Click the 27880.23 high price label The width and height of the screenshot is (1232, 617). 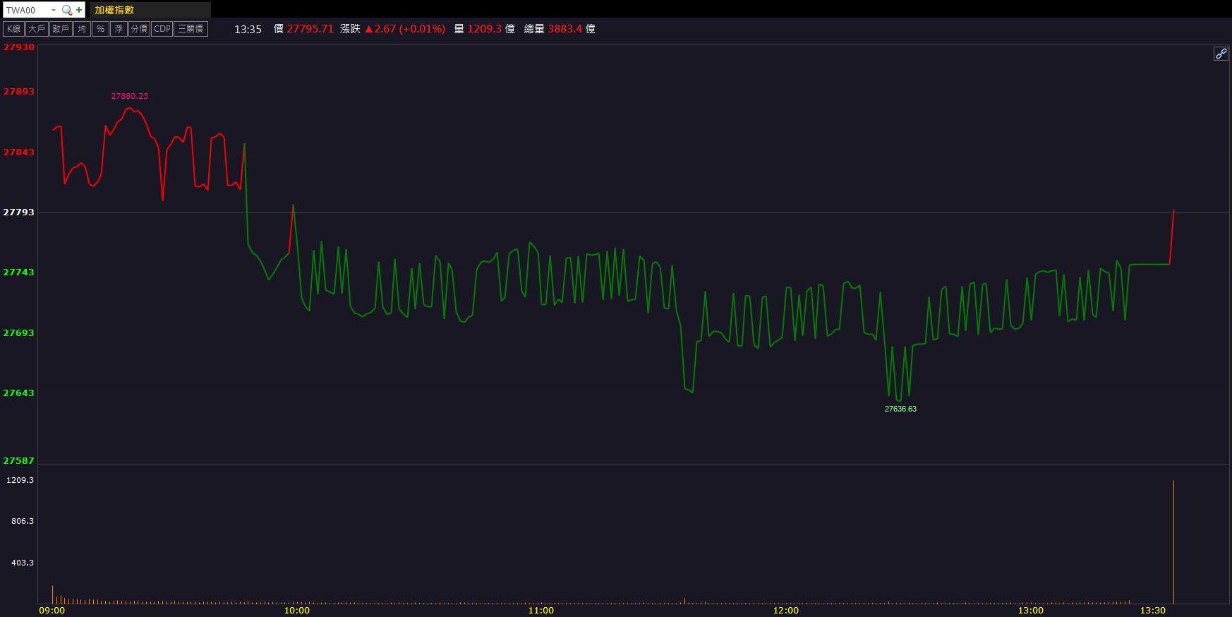(130, 96)
